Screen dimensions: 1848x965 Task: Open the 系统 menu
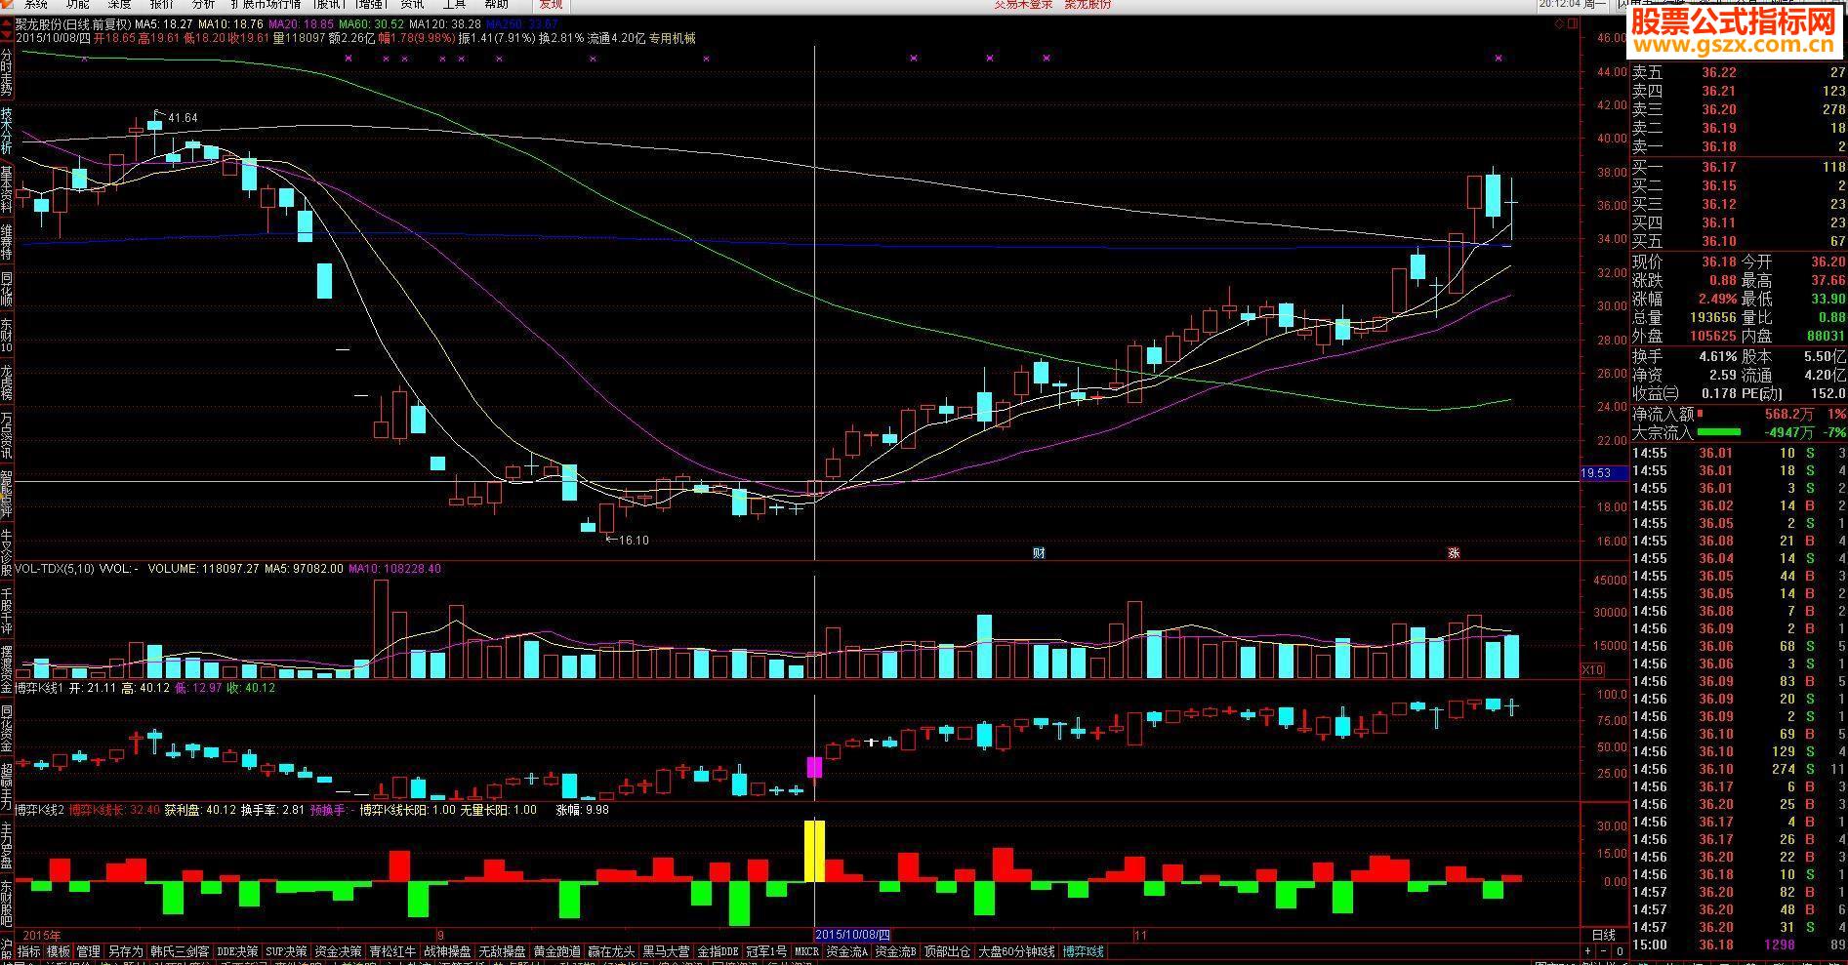click(36, 5)
